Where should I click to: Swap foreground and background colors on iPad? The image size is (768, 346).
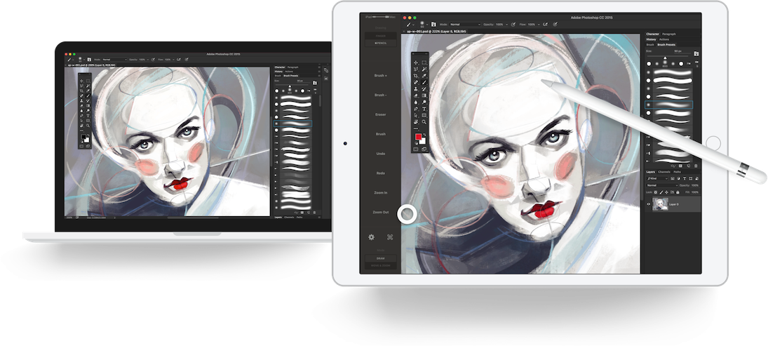(x=424, y=135)
